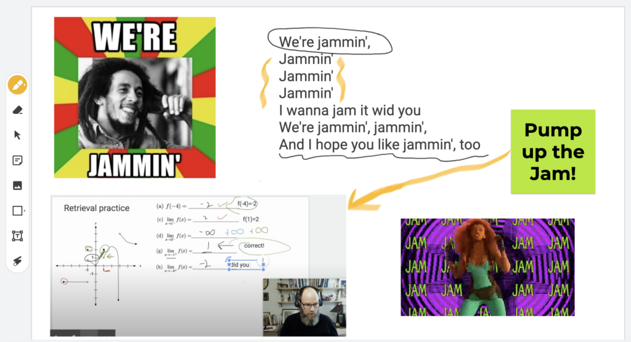This screenshot has height=342, width=631.
Task: Turn on the Laser pointer tool
Action: (x=17, y=261)
